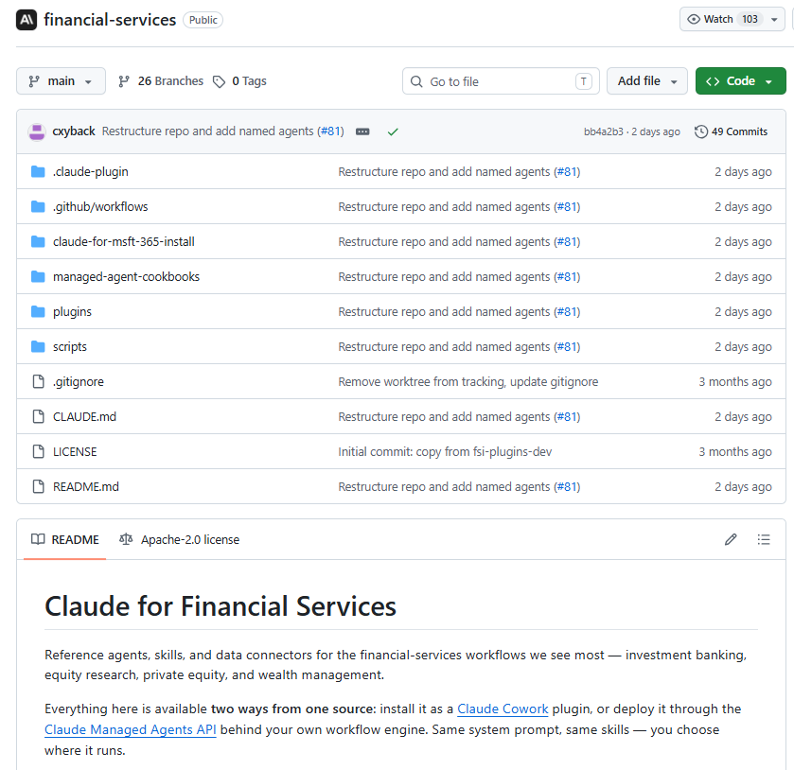Image resolution: width=794 pixels, height=770 pixels.
Task: Open the Claude Managed Agents API link
Action: (131, 729)
